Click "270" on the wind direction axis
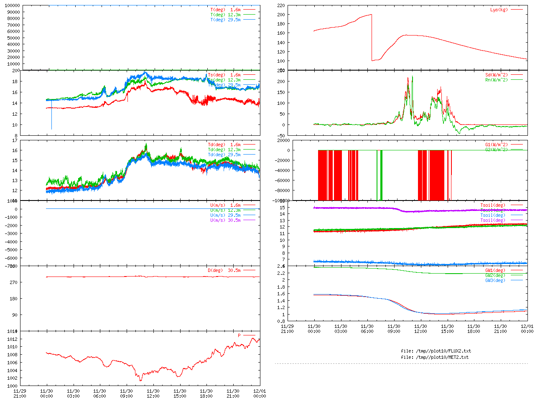Viewport: 535px width, 401px height. 14,282
